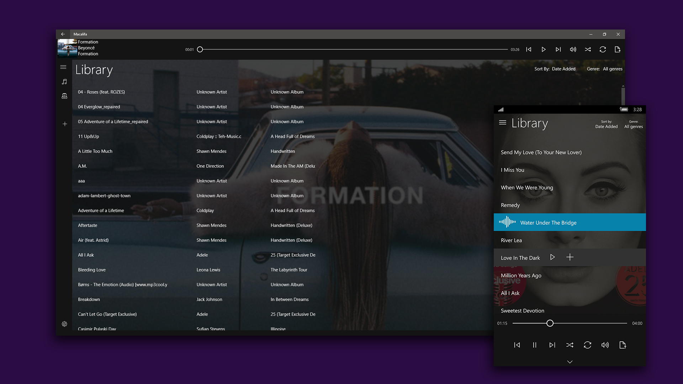Image resolution: width=683 pixels, height=384 pixels.
Task: Click the plus icon in left sidebar
Action: tap(65, 124)
